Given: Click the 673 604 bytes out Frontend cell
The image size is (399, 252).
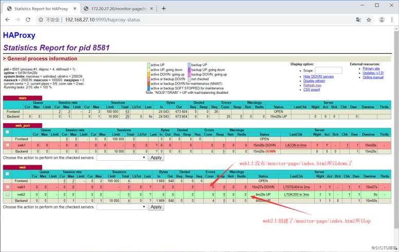Looking at the screenshot, I should point(181,112).
